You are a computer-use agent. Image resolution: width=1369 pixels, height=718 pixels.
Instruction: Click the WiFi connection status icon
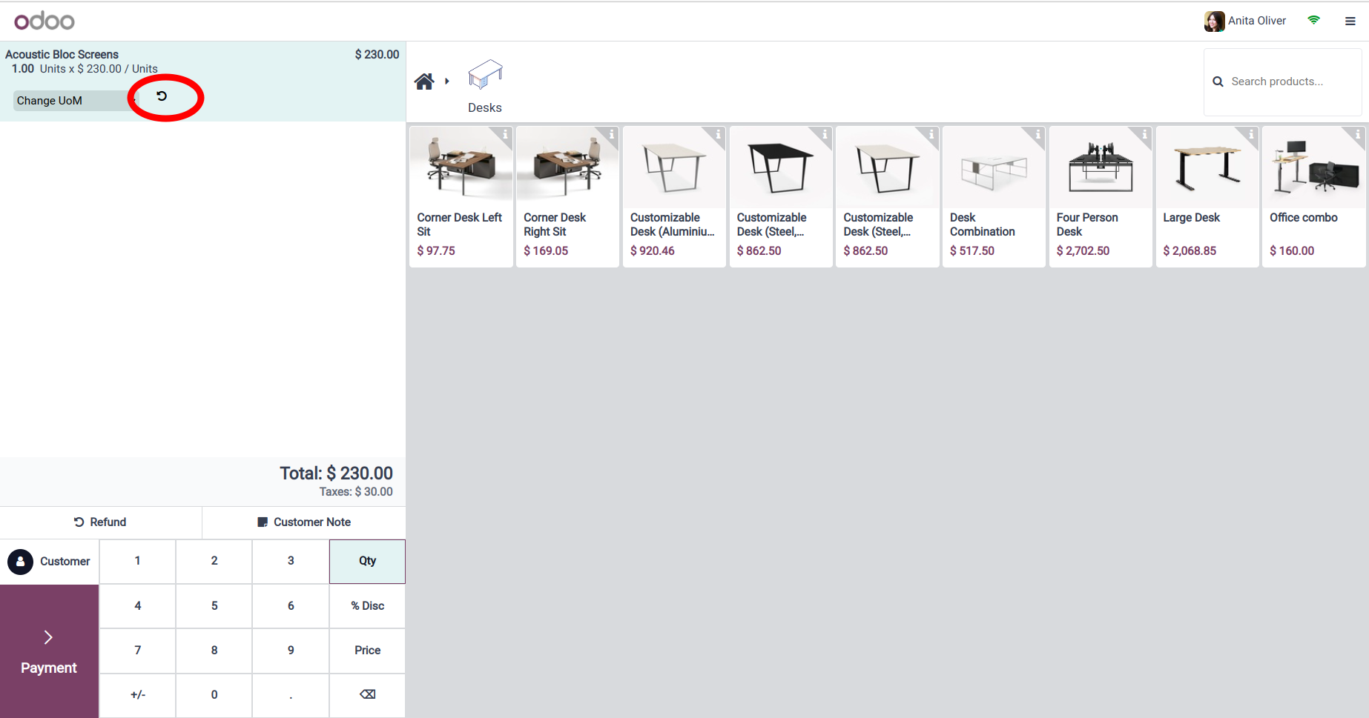tap(1313, 21)
